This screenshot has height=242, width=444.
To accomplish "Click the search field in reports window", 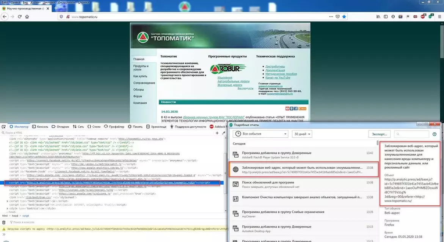I will click(x=411, y=134).
